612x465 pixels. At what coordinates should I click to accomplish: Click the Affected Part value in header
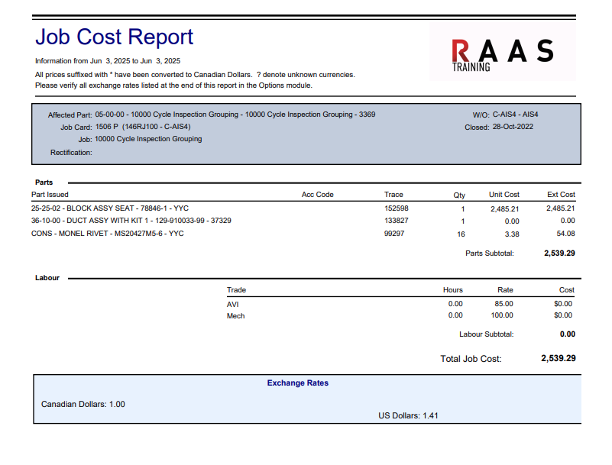235,115
